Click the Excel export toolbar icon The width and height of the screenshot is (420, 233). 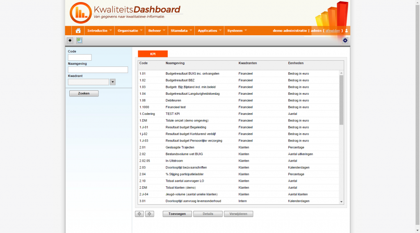click(x=79, y=40)
